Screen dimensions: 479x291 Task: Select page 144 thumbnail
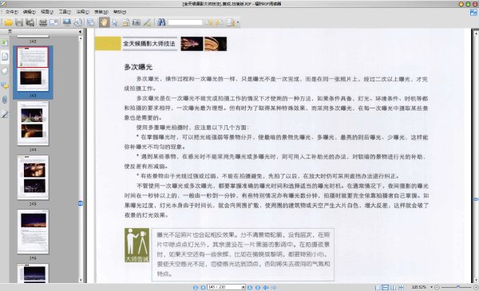33,124
